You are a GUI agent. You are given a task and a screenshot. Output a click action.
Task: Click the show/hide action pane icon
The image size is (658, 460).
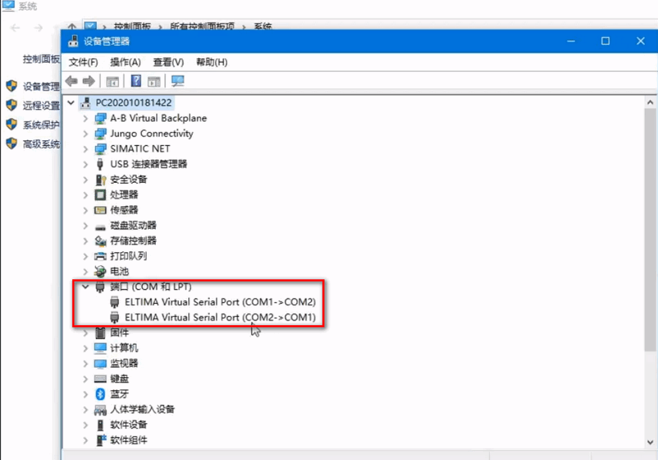pos(154,81)
